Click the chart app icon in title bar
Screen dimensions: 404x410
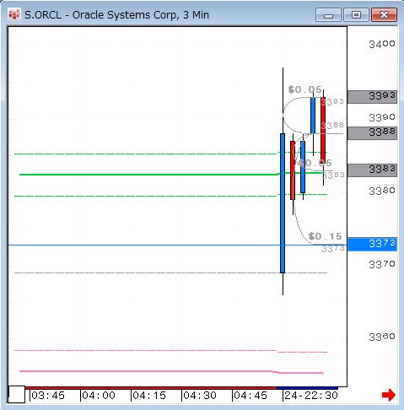pyautogui.click(x=14, y=14)
